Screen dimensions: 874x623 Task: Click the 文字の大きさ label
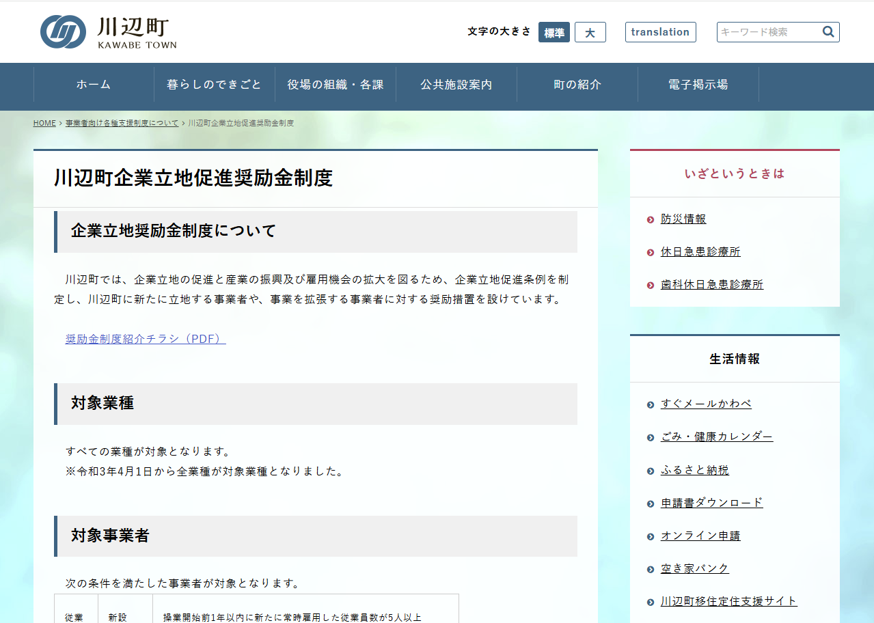(499, 31)
